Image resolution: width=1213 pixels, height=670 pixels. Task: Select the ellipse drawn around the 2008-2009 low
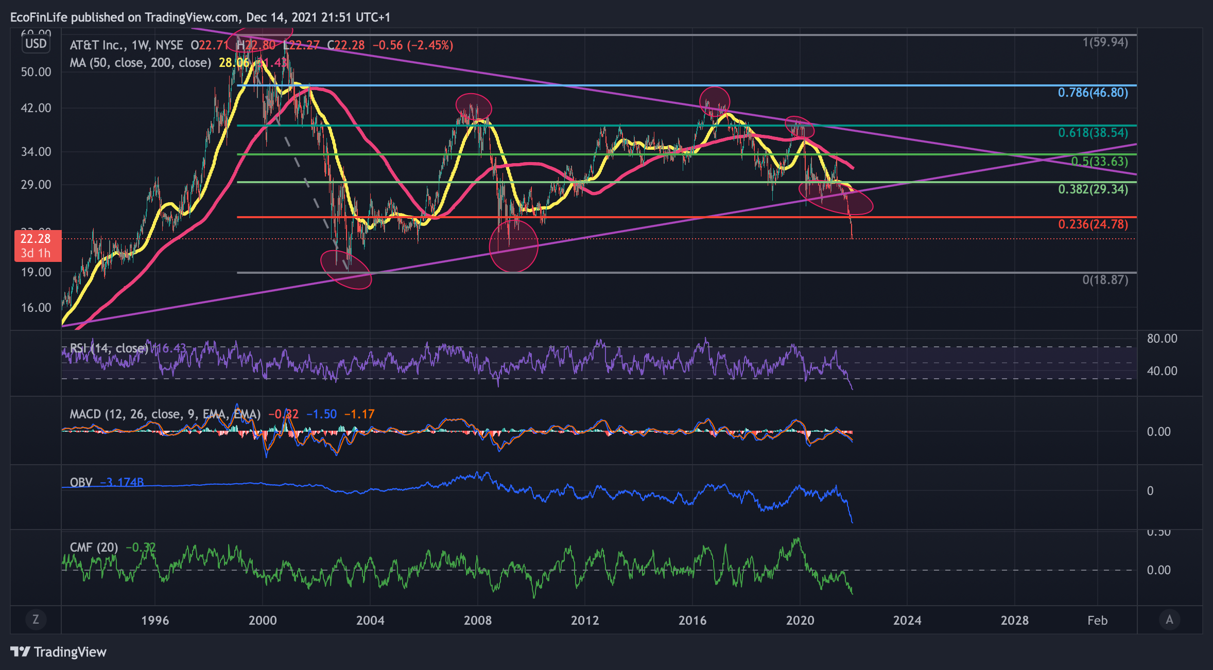(x=513, y=245)
